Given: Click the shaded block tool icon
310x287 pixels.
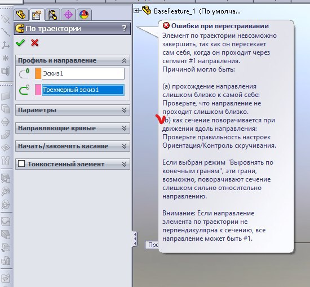Looking at the screenshot, I should [x=6, y=235].
